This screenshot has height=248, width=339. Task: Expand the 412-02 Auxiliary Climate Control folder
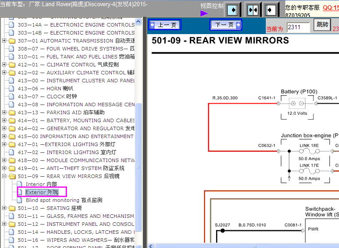4,73
